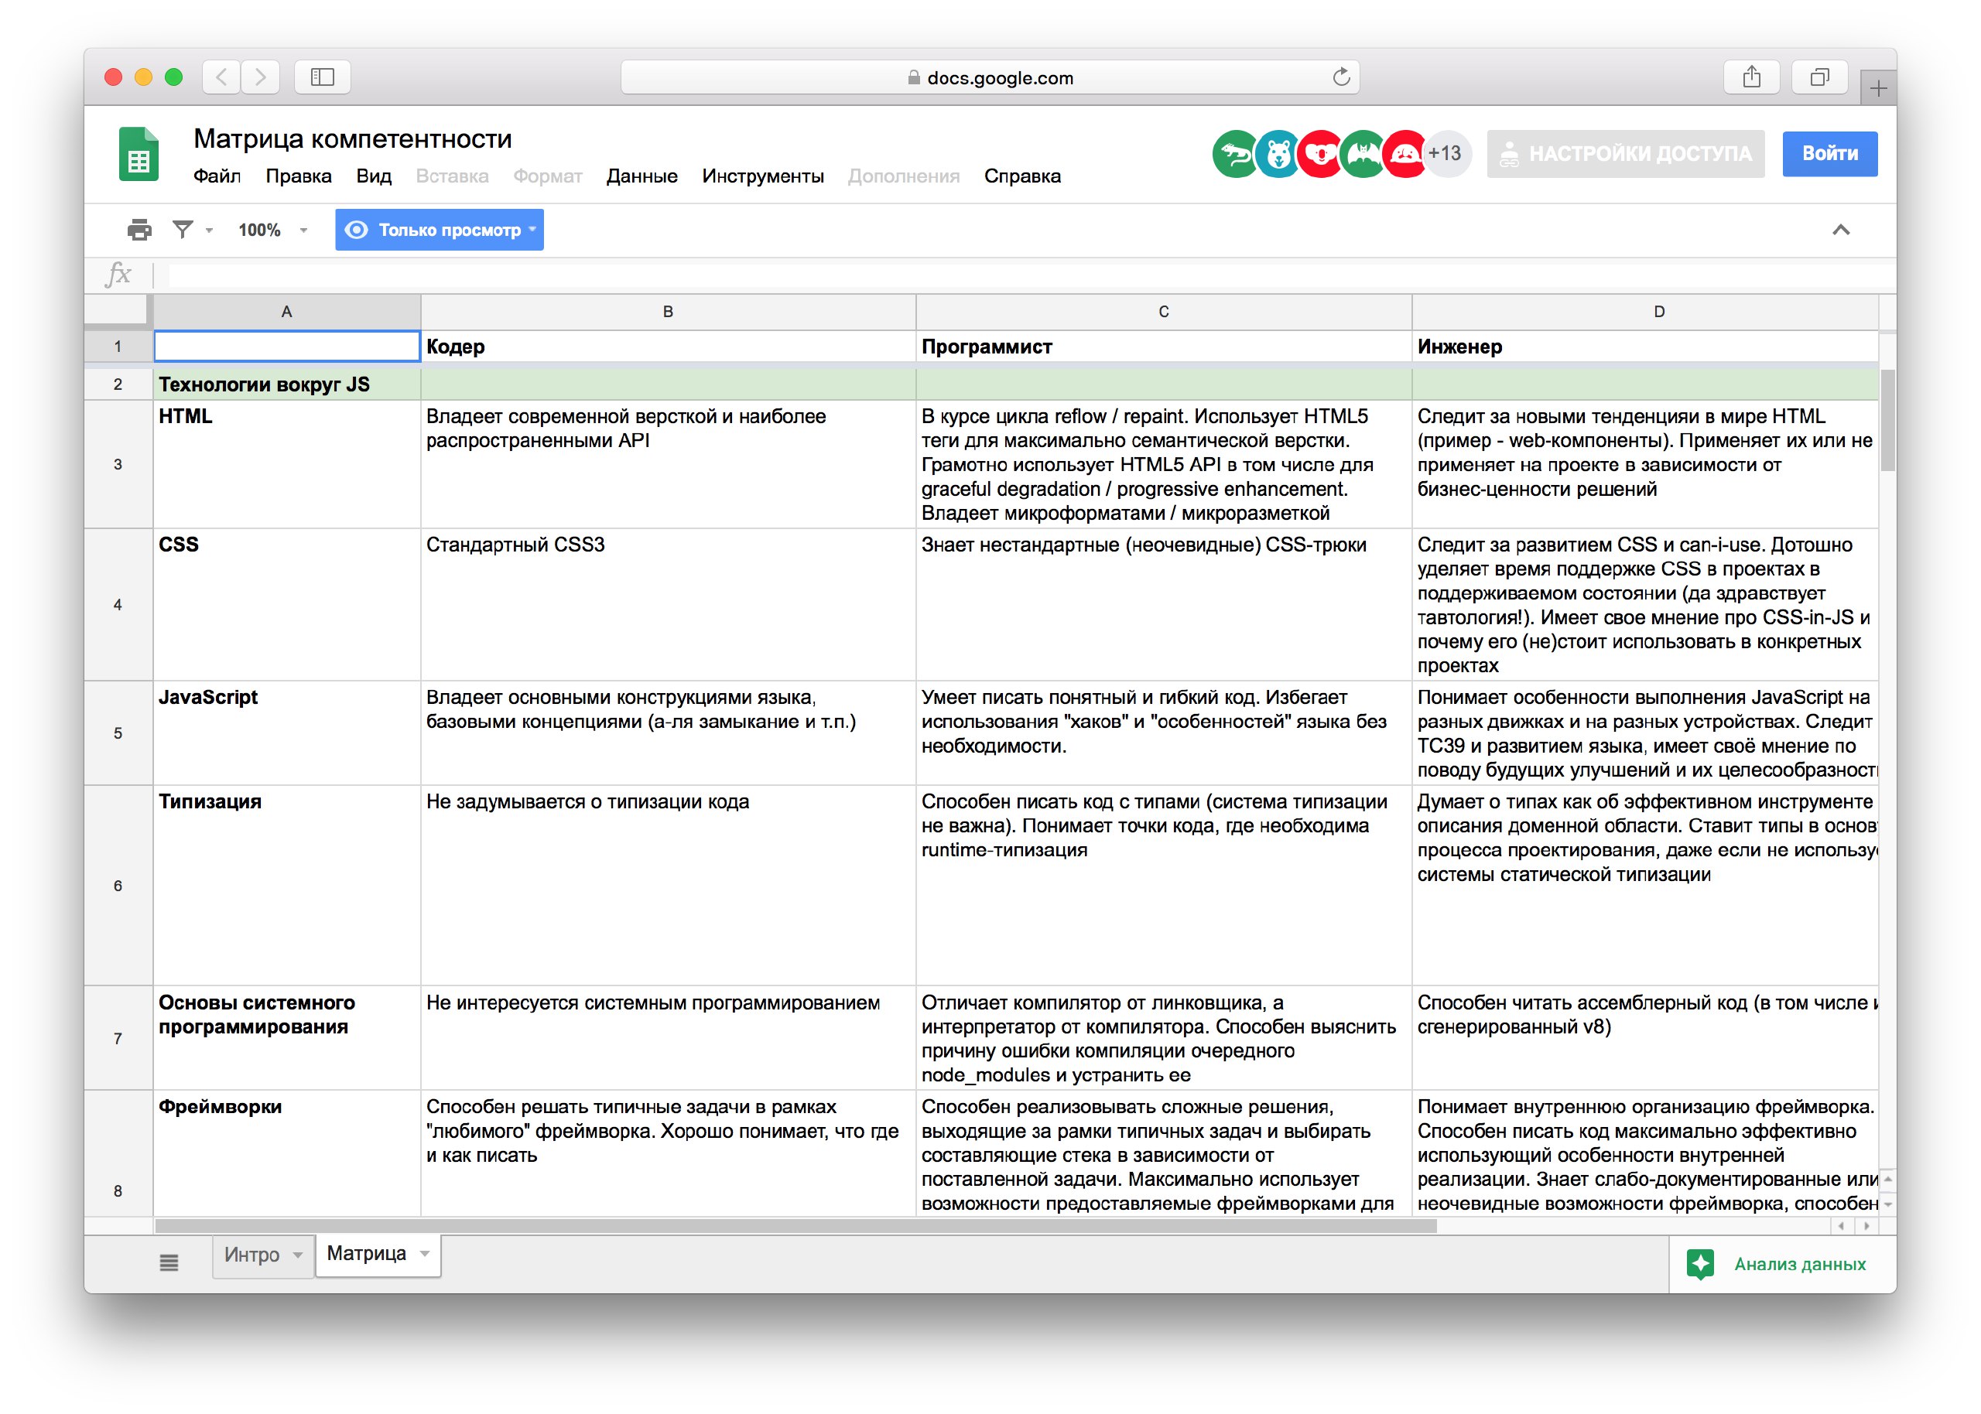Click the Формат menu
Screen dimensions: 1981x1414
(547, 176)
